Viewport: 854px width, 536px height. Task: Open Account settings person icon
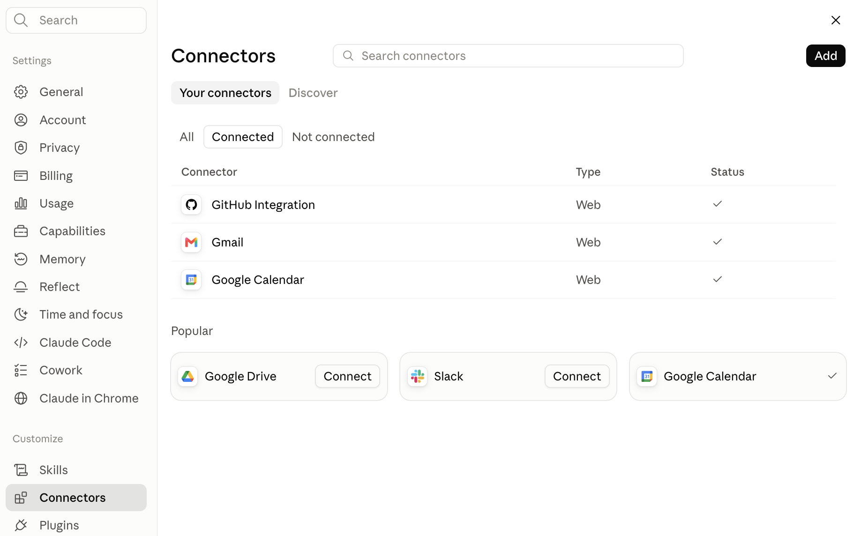coord(21,120)
